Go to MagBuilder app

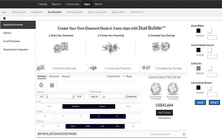[37, 12]
